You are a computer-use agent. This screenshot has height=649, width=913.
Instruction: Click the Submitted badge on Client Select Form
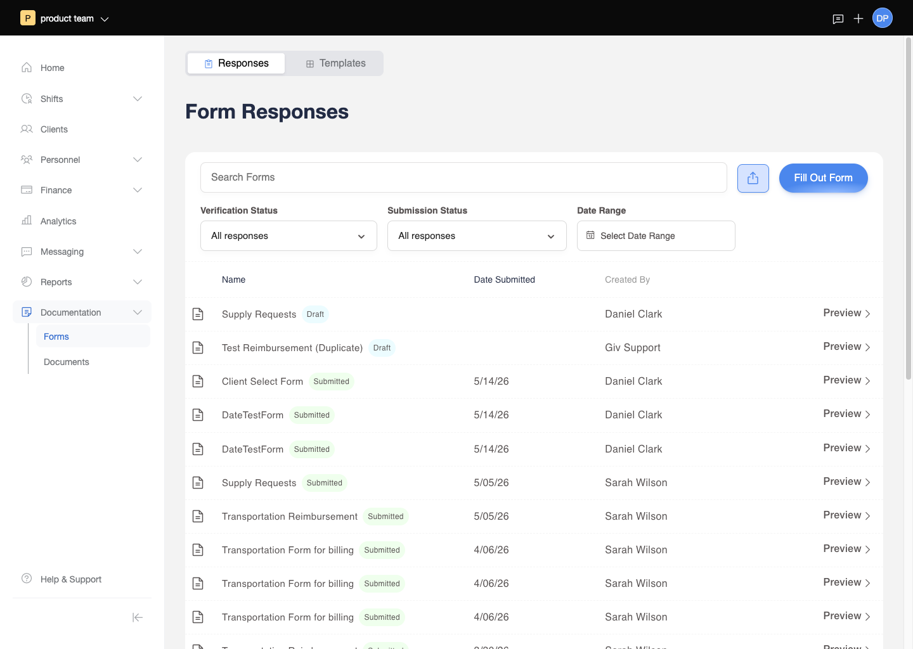(331, 382)
